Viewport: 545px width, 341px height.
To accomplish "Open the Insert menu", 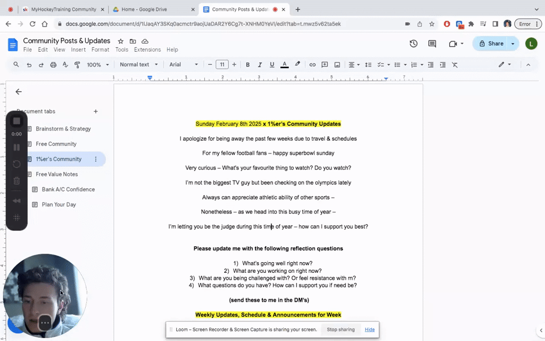I will pyautogui.click(x=78, y=50).
